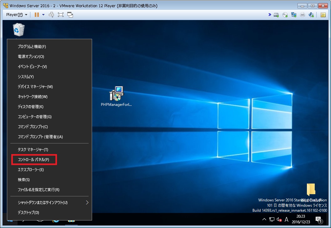Enter full screen mode with the toolbar icon
The width and height of the screenshot is (331, 228).
point(60,15)
